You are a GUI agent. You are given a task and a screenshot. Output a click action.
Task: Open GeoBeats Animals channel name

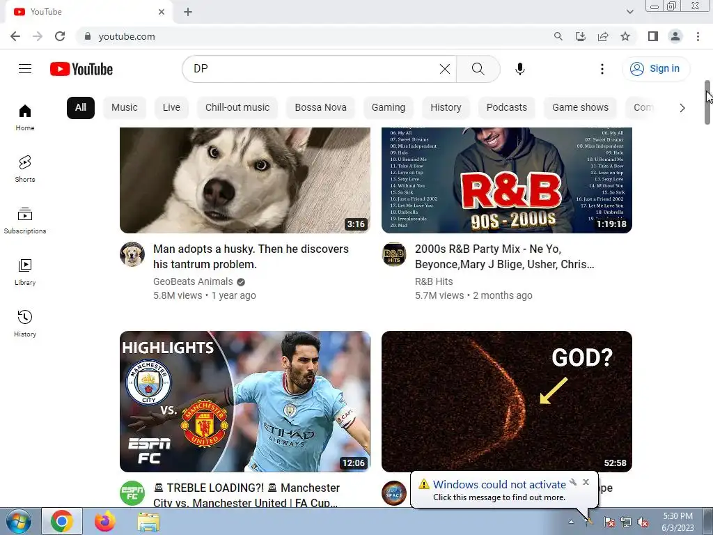click(x=193, y=281)
